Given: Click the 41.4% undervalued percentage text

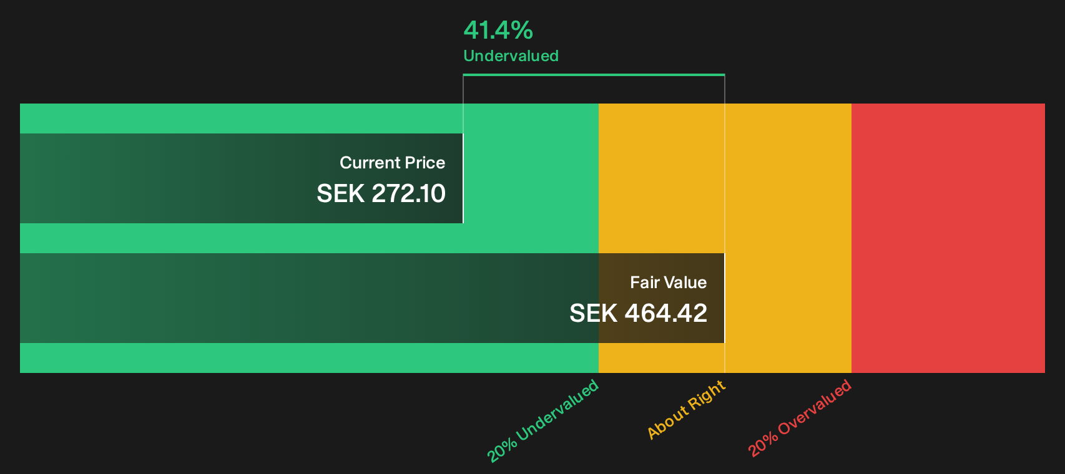Looking at the screenshot, I should [498, 30].
